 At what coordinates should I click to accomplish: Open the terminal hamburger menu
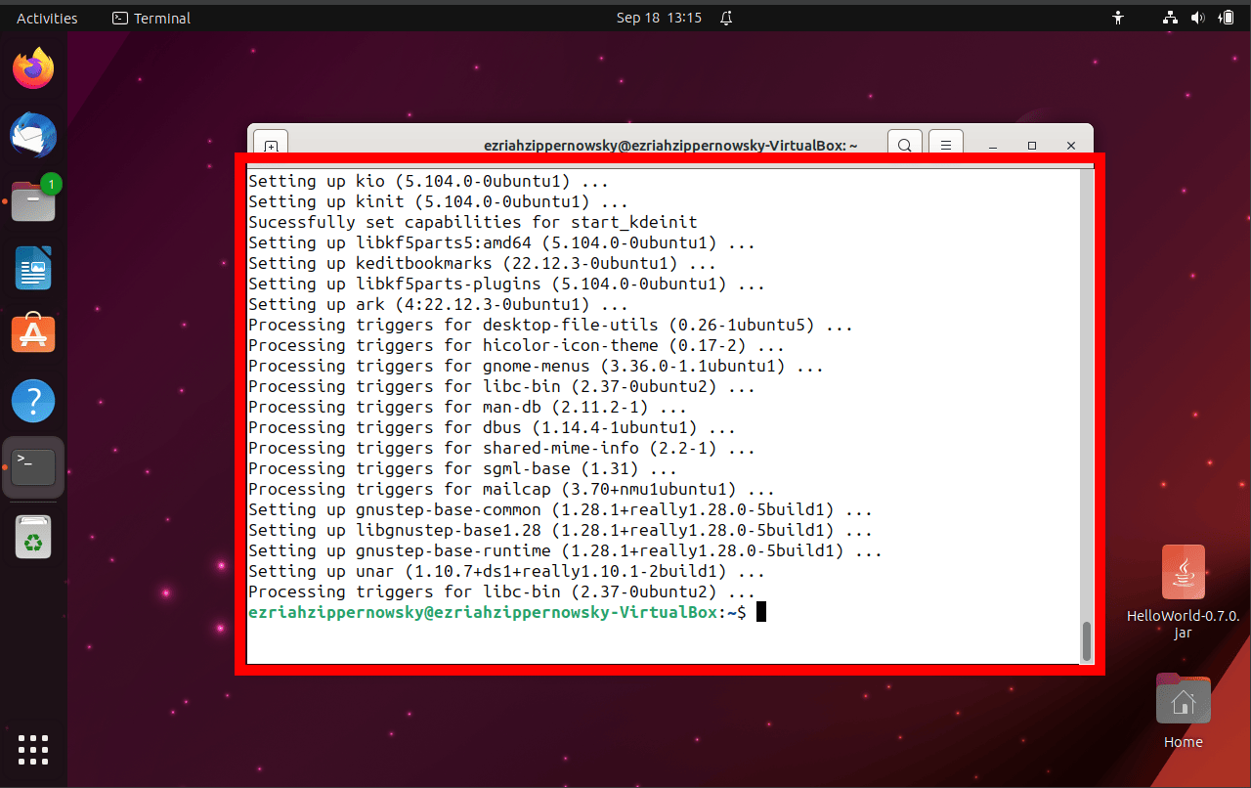[946, 145]
